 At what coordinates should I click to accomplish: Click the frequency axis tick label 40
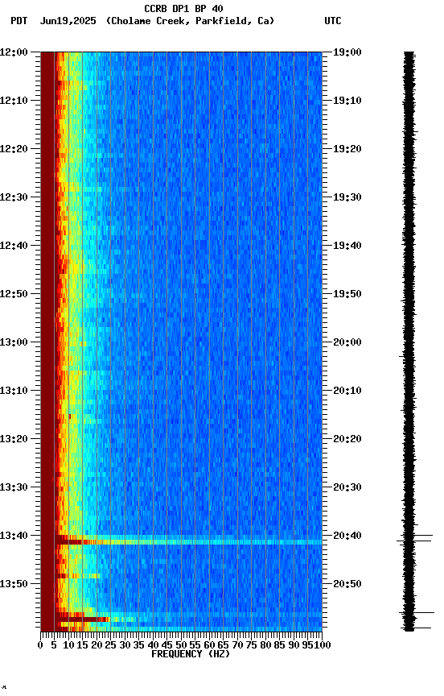tap(153, 645)
